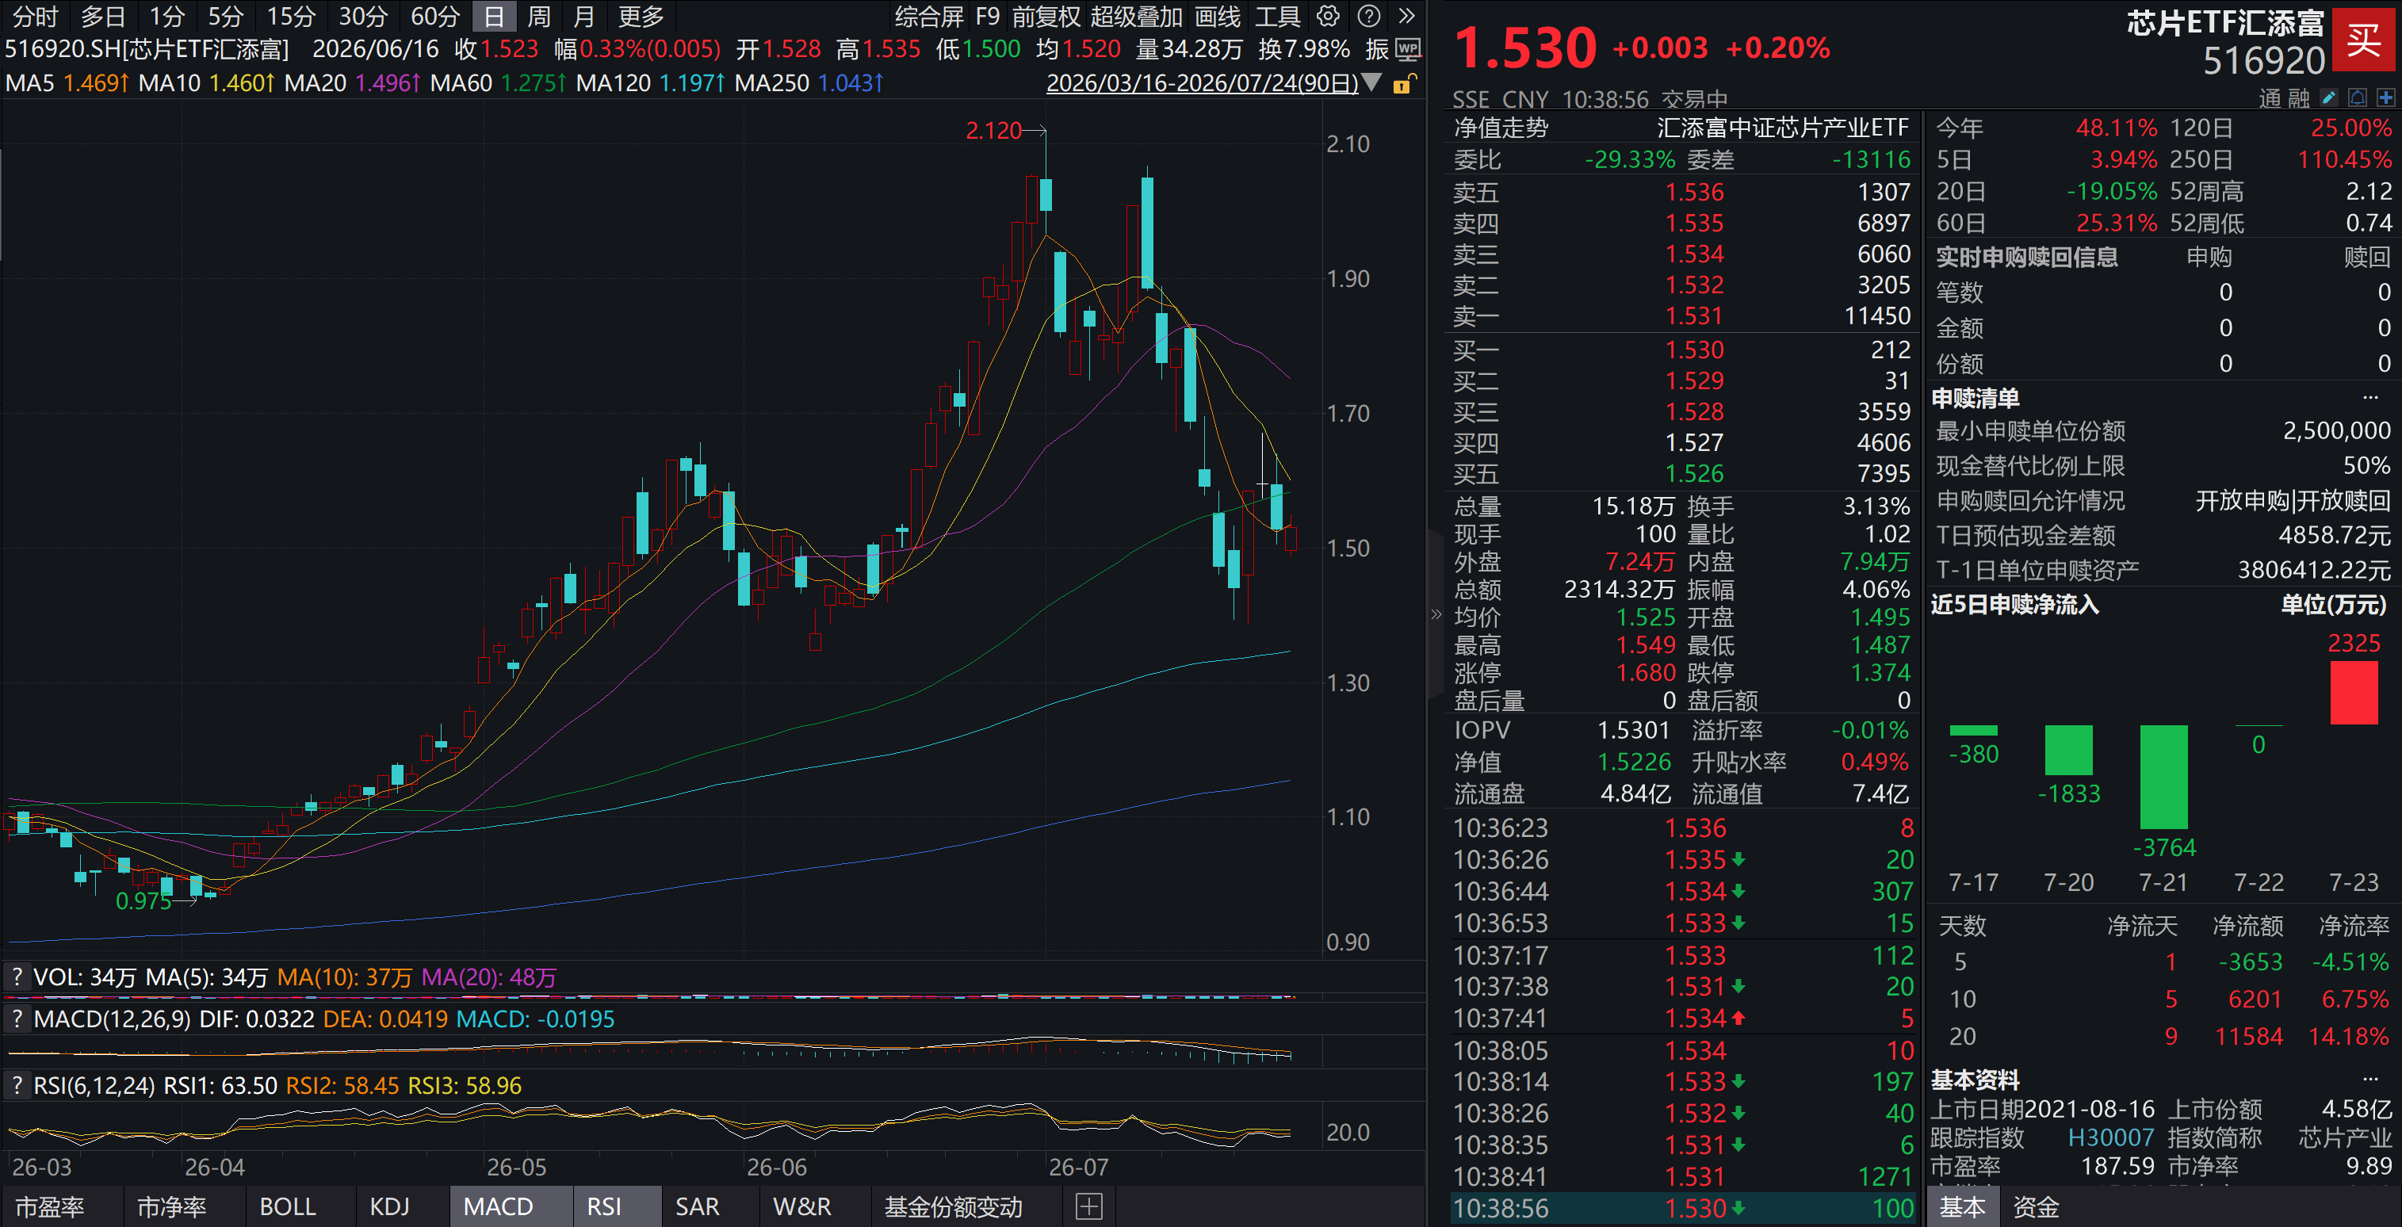
Task: Open the 更多 more periods dropdown
Action: coord(641,16)
